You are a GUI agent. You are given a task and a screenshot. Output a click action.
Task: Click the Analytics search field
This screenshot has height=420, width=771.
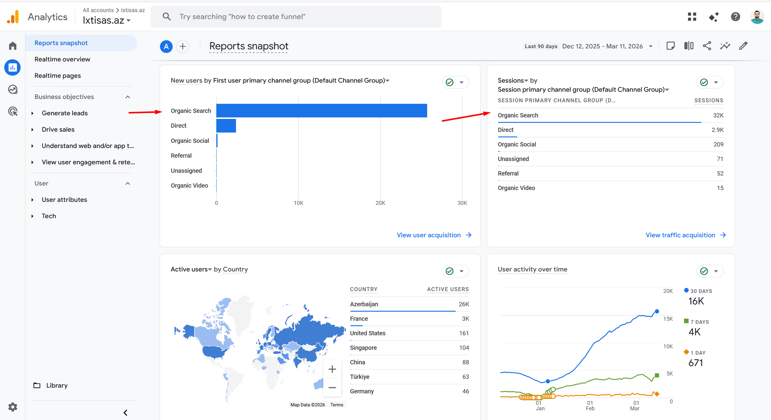point(295,17)
